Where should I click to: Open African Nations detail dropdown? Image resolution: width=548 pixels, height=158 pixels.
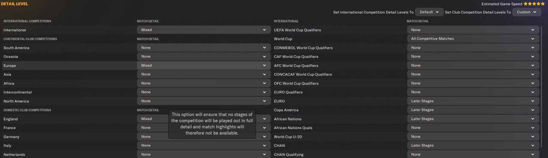coord(473,119)
